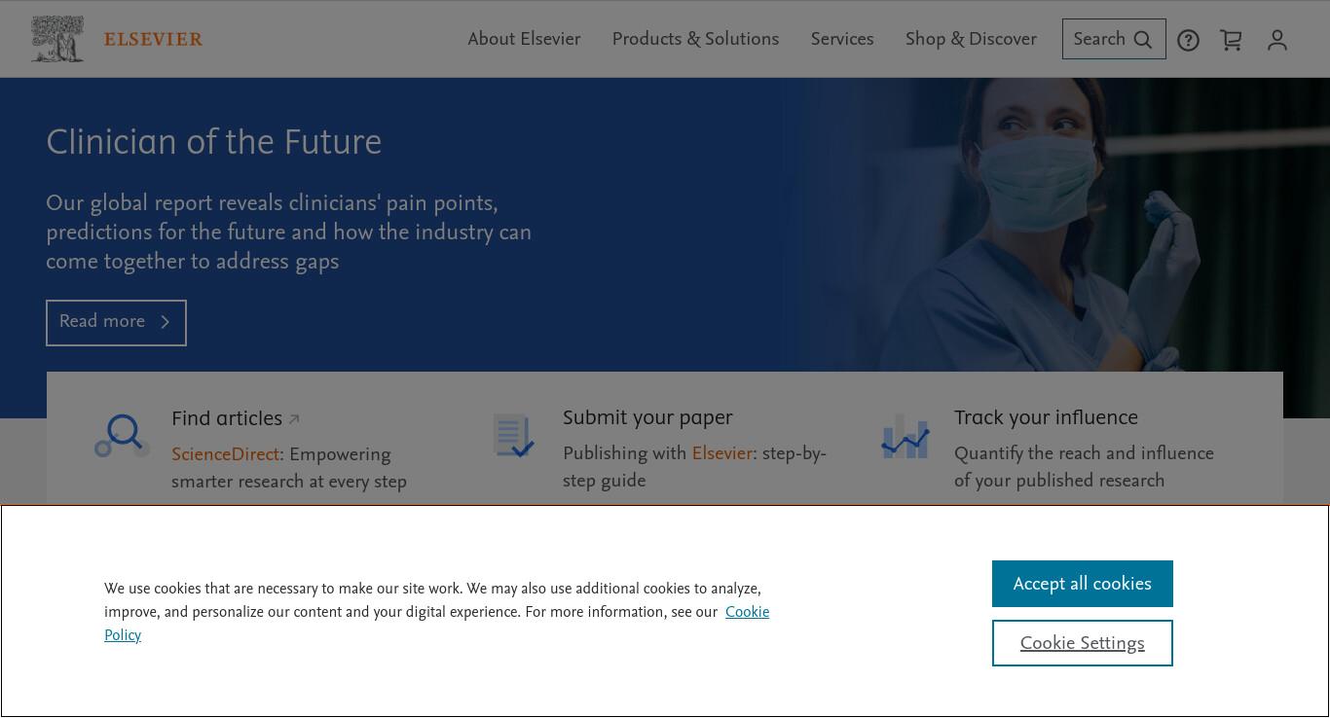Accept all cookies
The height and width of the screenshot is (718, 1330).
click(1082, 584)
